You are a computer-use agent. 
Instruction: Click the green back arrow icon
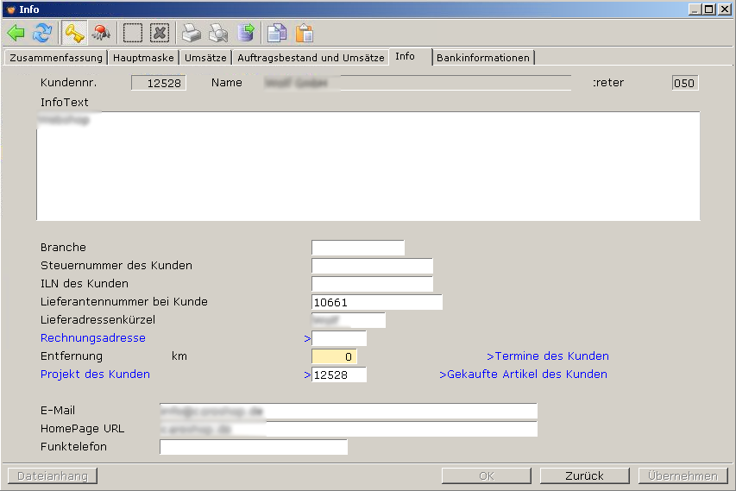[x=16, y=34]
